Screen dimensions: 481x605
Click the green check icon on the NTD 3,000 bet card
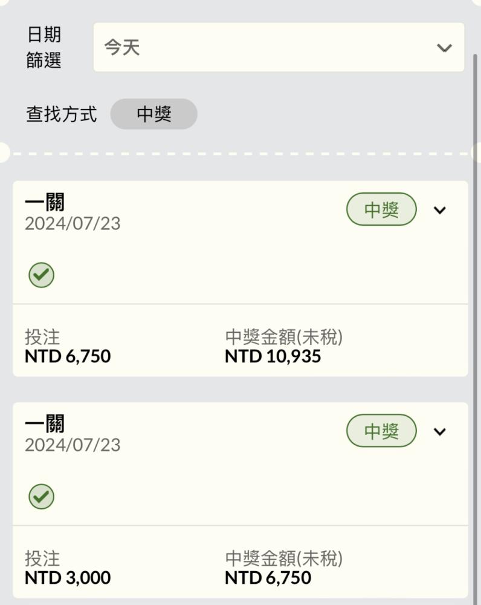click(x=41, y=497)
